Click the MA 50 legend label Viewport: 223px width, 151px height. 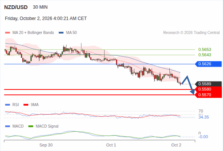(71, 33)
